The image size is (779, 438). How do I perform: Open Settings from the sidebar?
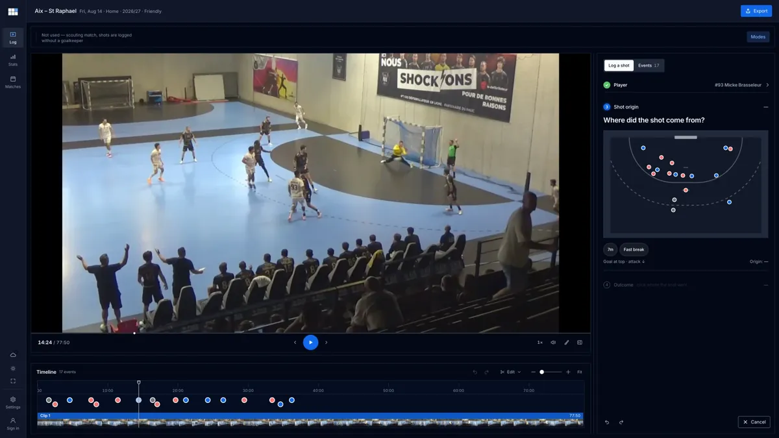tap(13, 402)
